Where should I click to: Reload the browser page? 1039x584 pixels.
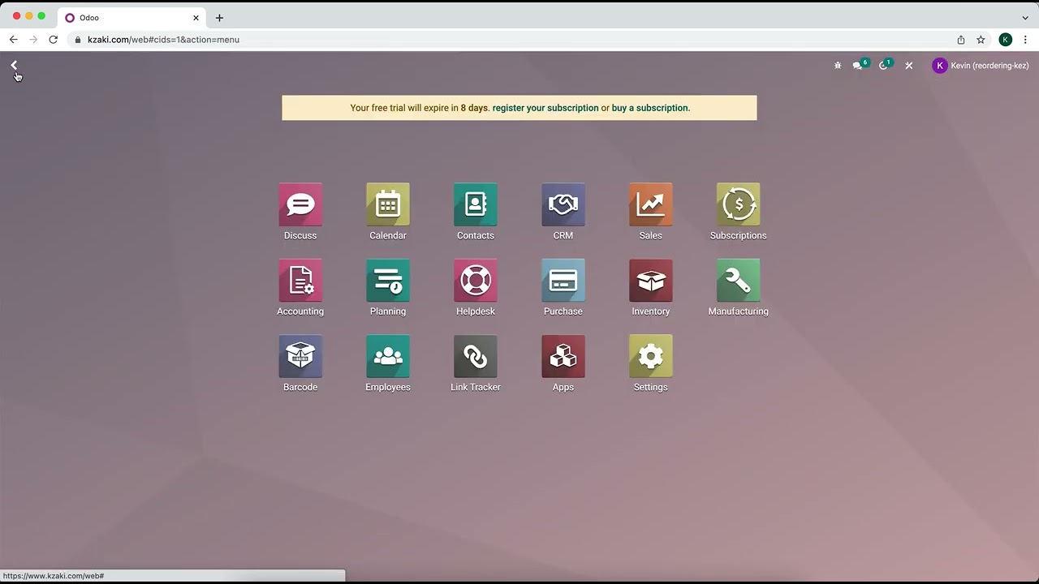tap(54, 40)
